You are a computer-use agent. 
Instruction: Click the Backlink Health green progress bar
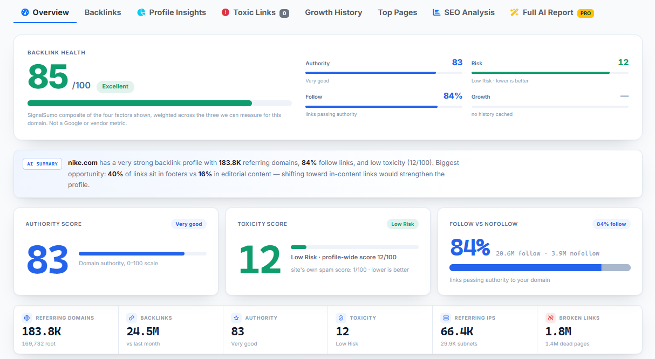(x=160, y=103)
